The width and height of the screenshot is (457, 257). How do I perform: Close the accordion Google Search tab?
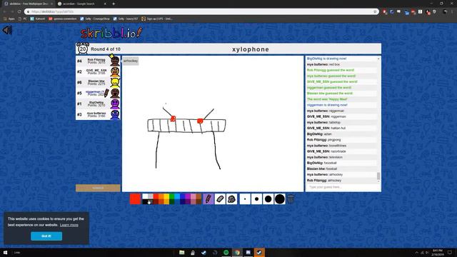point(105,4)
